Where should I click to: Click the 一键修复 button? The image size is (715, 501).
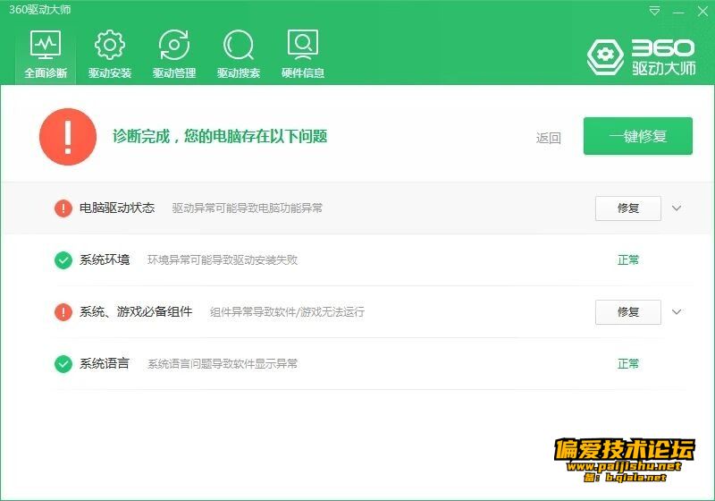[x=638, y=136]
